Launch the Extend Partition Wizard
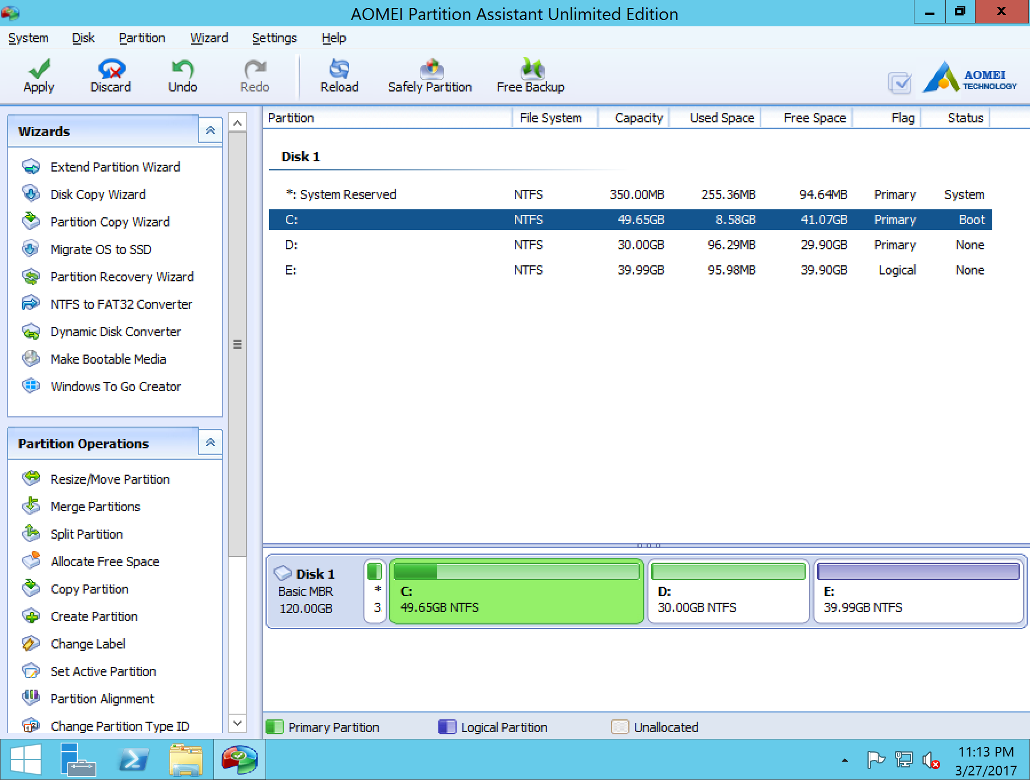Viewport: 1030px width, 780px height. [x=114, y=167]
